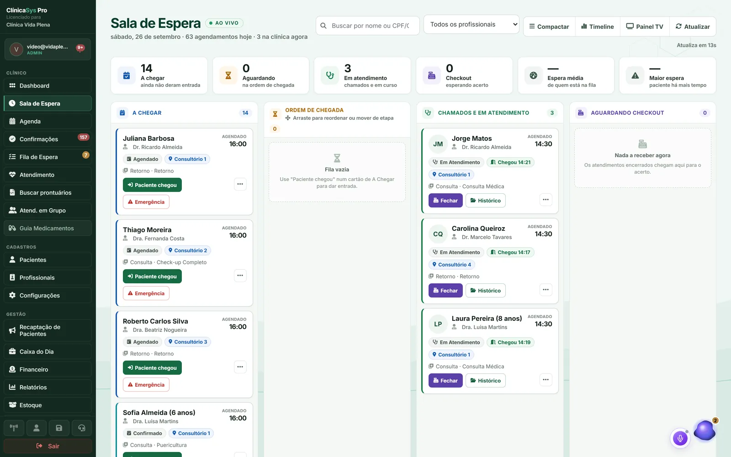Click the broadcast antenna icon in sidebar footer
This screenshot has height=457, width=731.
(14, 428)
